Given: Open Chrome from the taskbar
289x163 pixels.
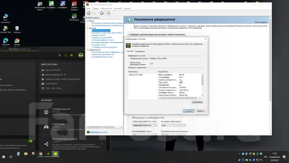Looking at the screenshot, I should tap(41, 154).
